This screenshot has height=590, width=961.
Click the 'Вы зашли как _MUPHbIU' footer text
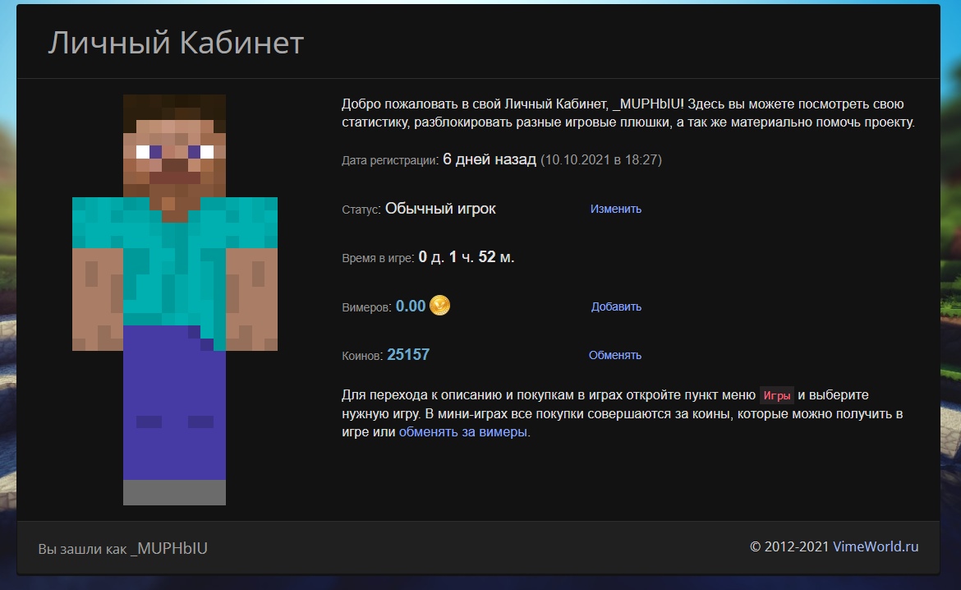[x=123, y=548]
